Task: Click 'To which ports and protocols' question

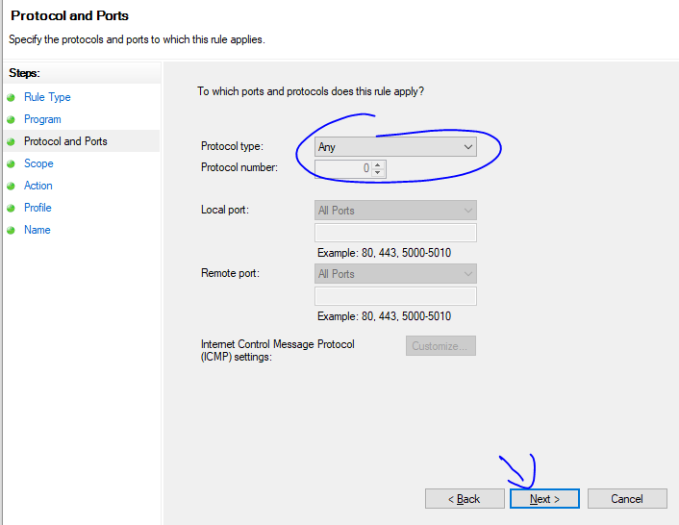Action: pyautogui.click(x=311, y=91)
